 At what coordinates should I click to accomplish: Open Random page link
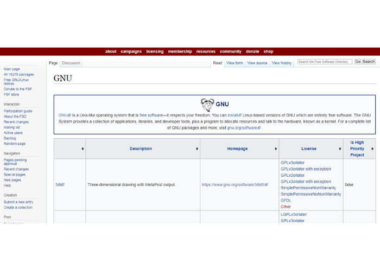[15, 144]
